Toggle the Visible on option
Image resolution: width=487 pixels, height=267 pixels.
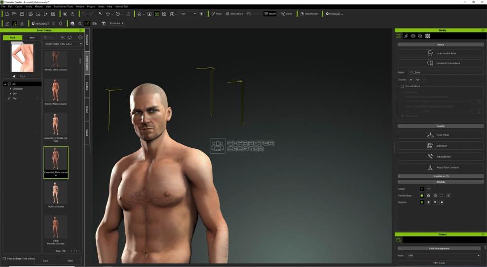tap(422, 189)
